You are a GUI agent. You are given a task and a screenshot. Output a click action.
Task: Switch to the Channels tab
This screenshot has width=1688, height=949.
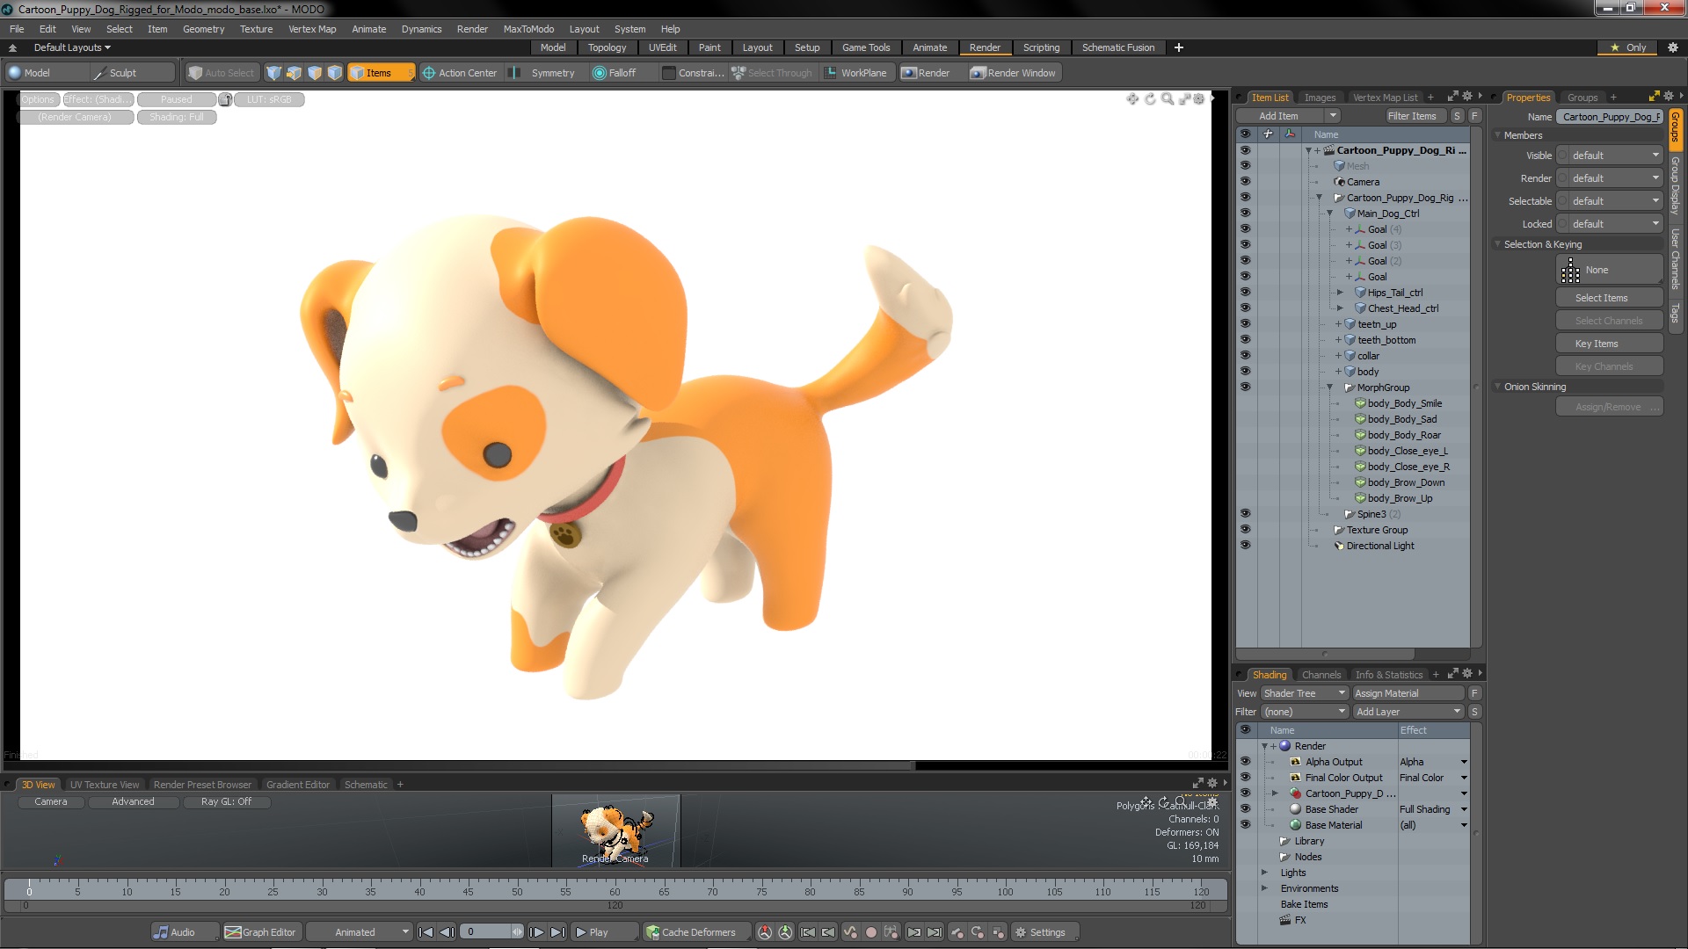pyautogui.click(x=1321, y=675)
